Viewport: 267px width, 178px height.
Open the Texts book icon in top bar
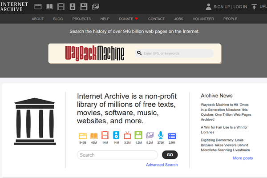click(x=49, y=7)
